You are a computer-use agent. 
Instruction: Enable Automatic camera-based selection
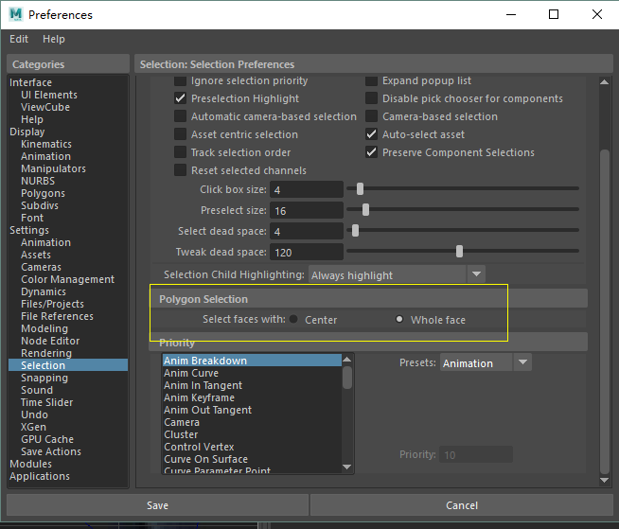click(181, 116)
